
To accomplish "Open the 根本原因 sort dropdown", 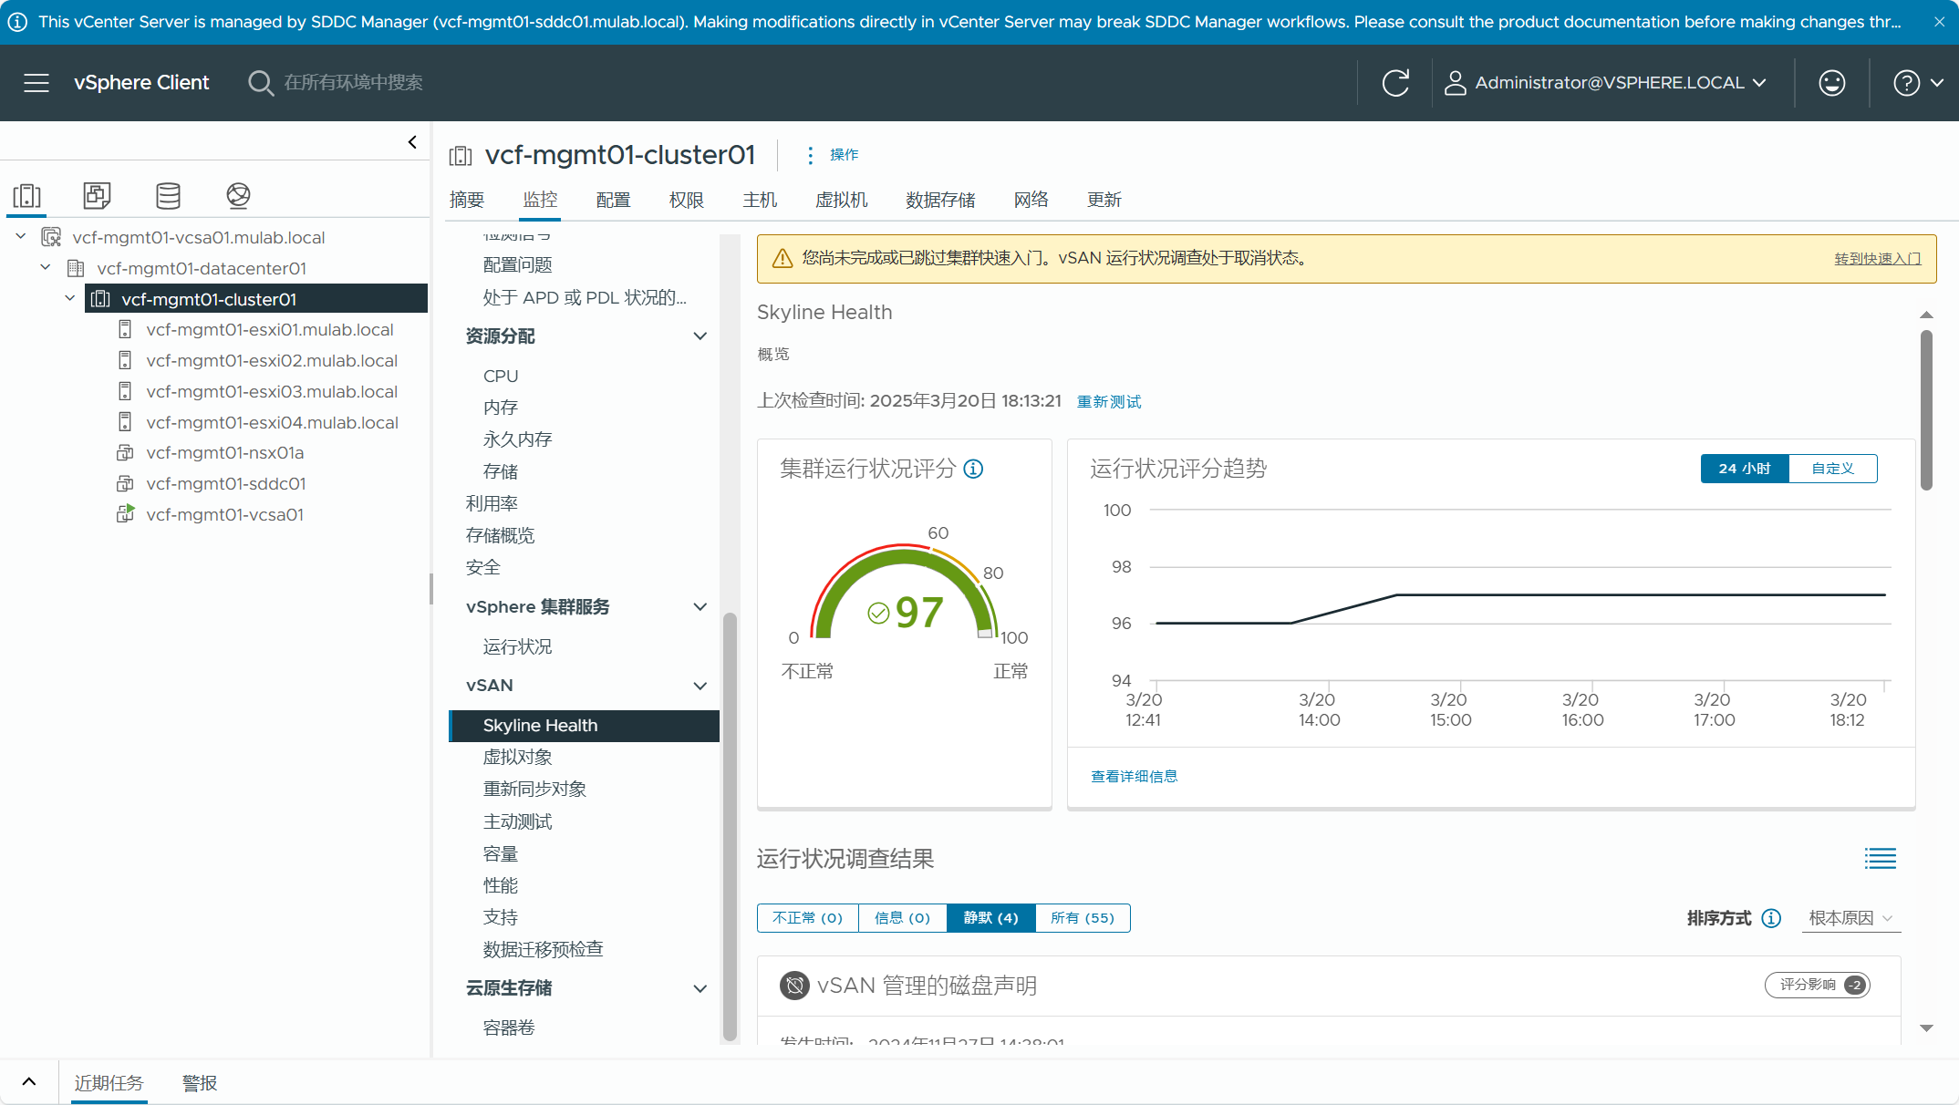I will point(1851,918).
